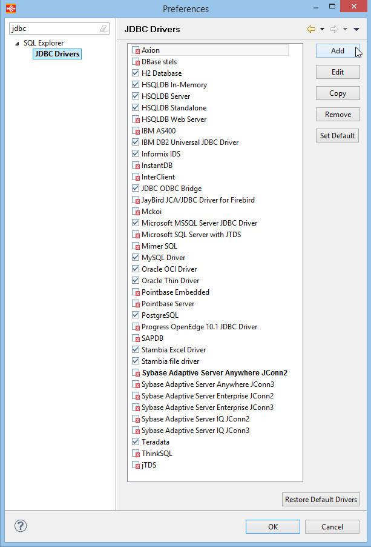
Task: Select Sybase Adaptive Server IQ JConn2 text
Action: pyautogui.click(x=195, y=419)
